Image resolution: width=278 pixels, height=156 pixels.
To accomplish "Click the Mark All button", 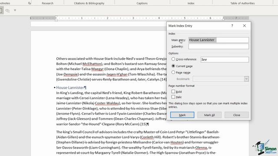I will point(209,115).
